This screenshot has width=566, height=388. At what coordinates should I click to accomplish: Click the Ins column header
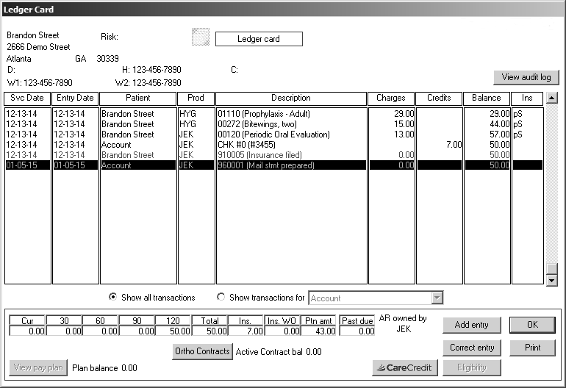pos(527,98)
